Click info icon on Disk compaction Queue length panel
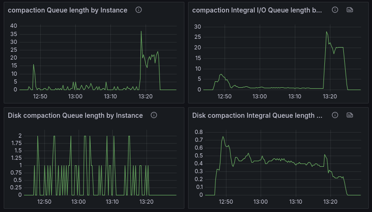372x212 pixels. point(154,115)
